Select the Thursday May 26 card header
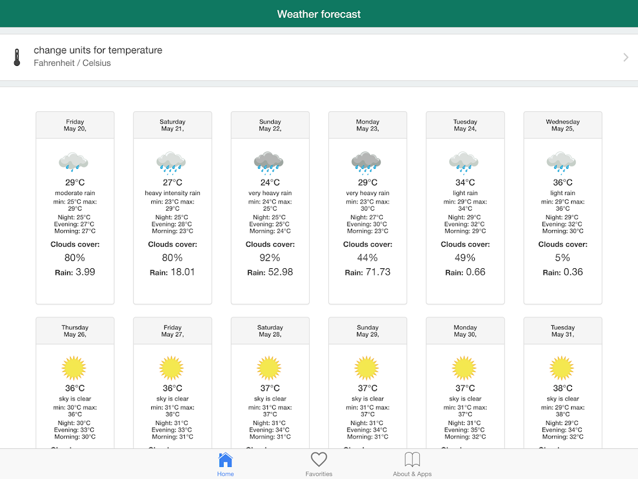 point(75,331)
